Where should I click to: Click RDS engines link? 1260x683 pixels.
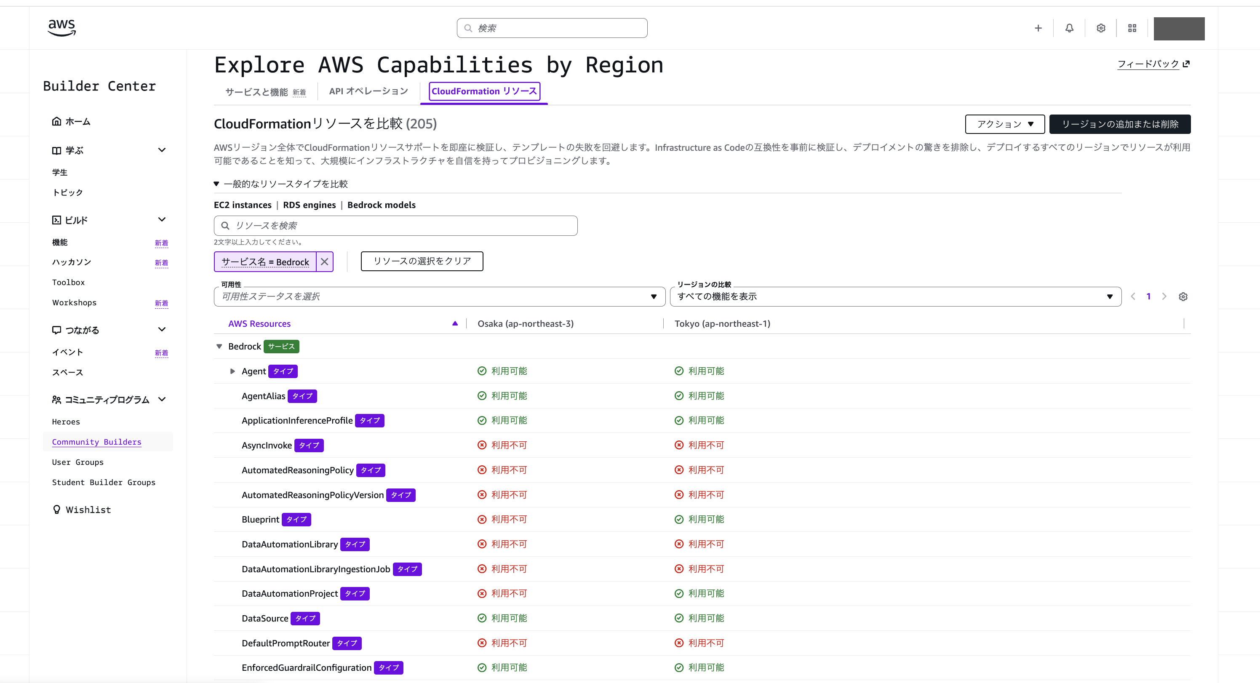[309, 205]
